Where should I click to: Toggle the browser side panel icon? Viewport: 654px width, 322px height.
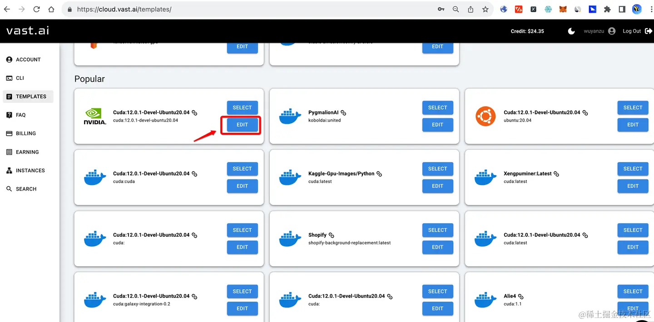pyautogui.click(x=622, y=9)
